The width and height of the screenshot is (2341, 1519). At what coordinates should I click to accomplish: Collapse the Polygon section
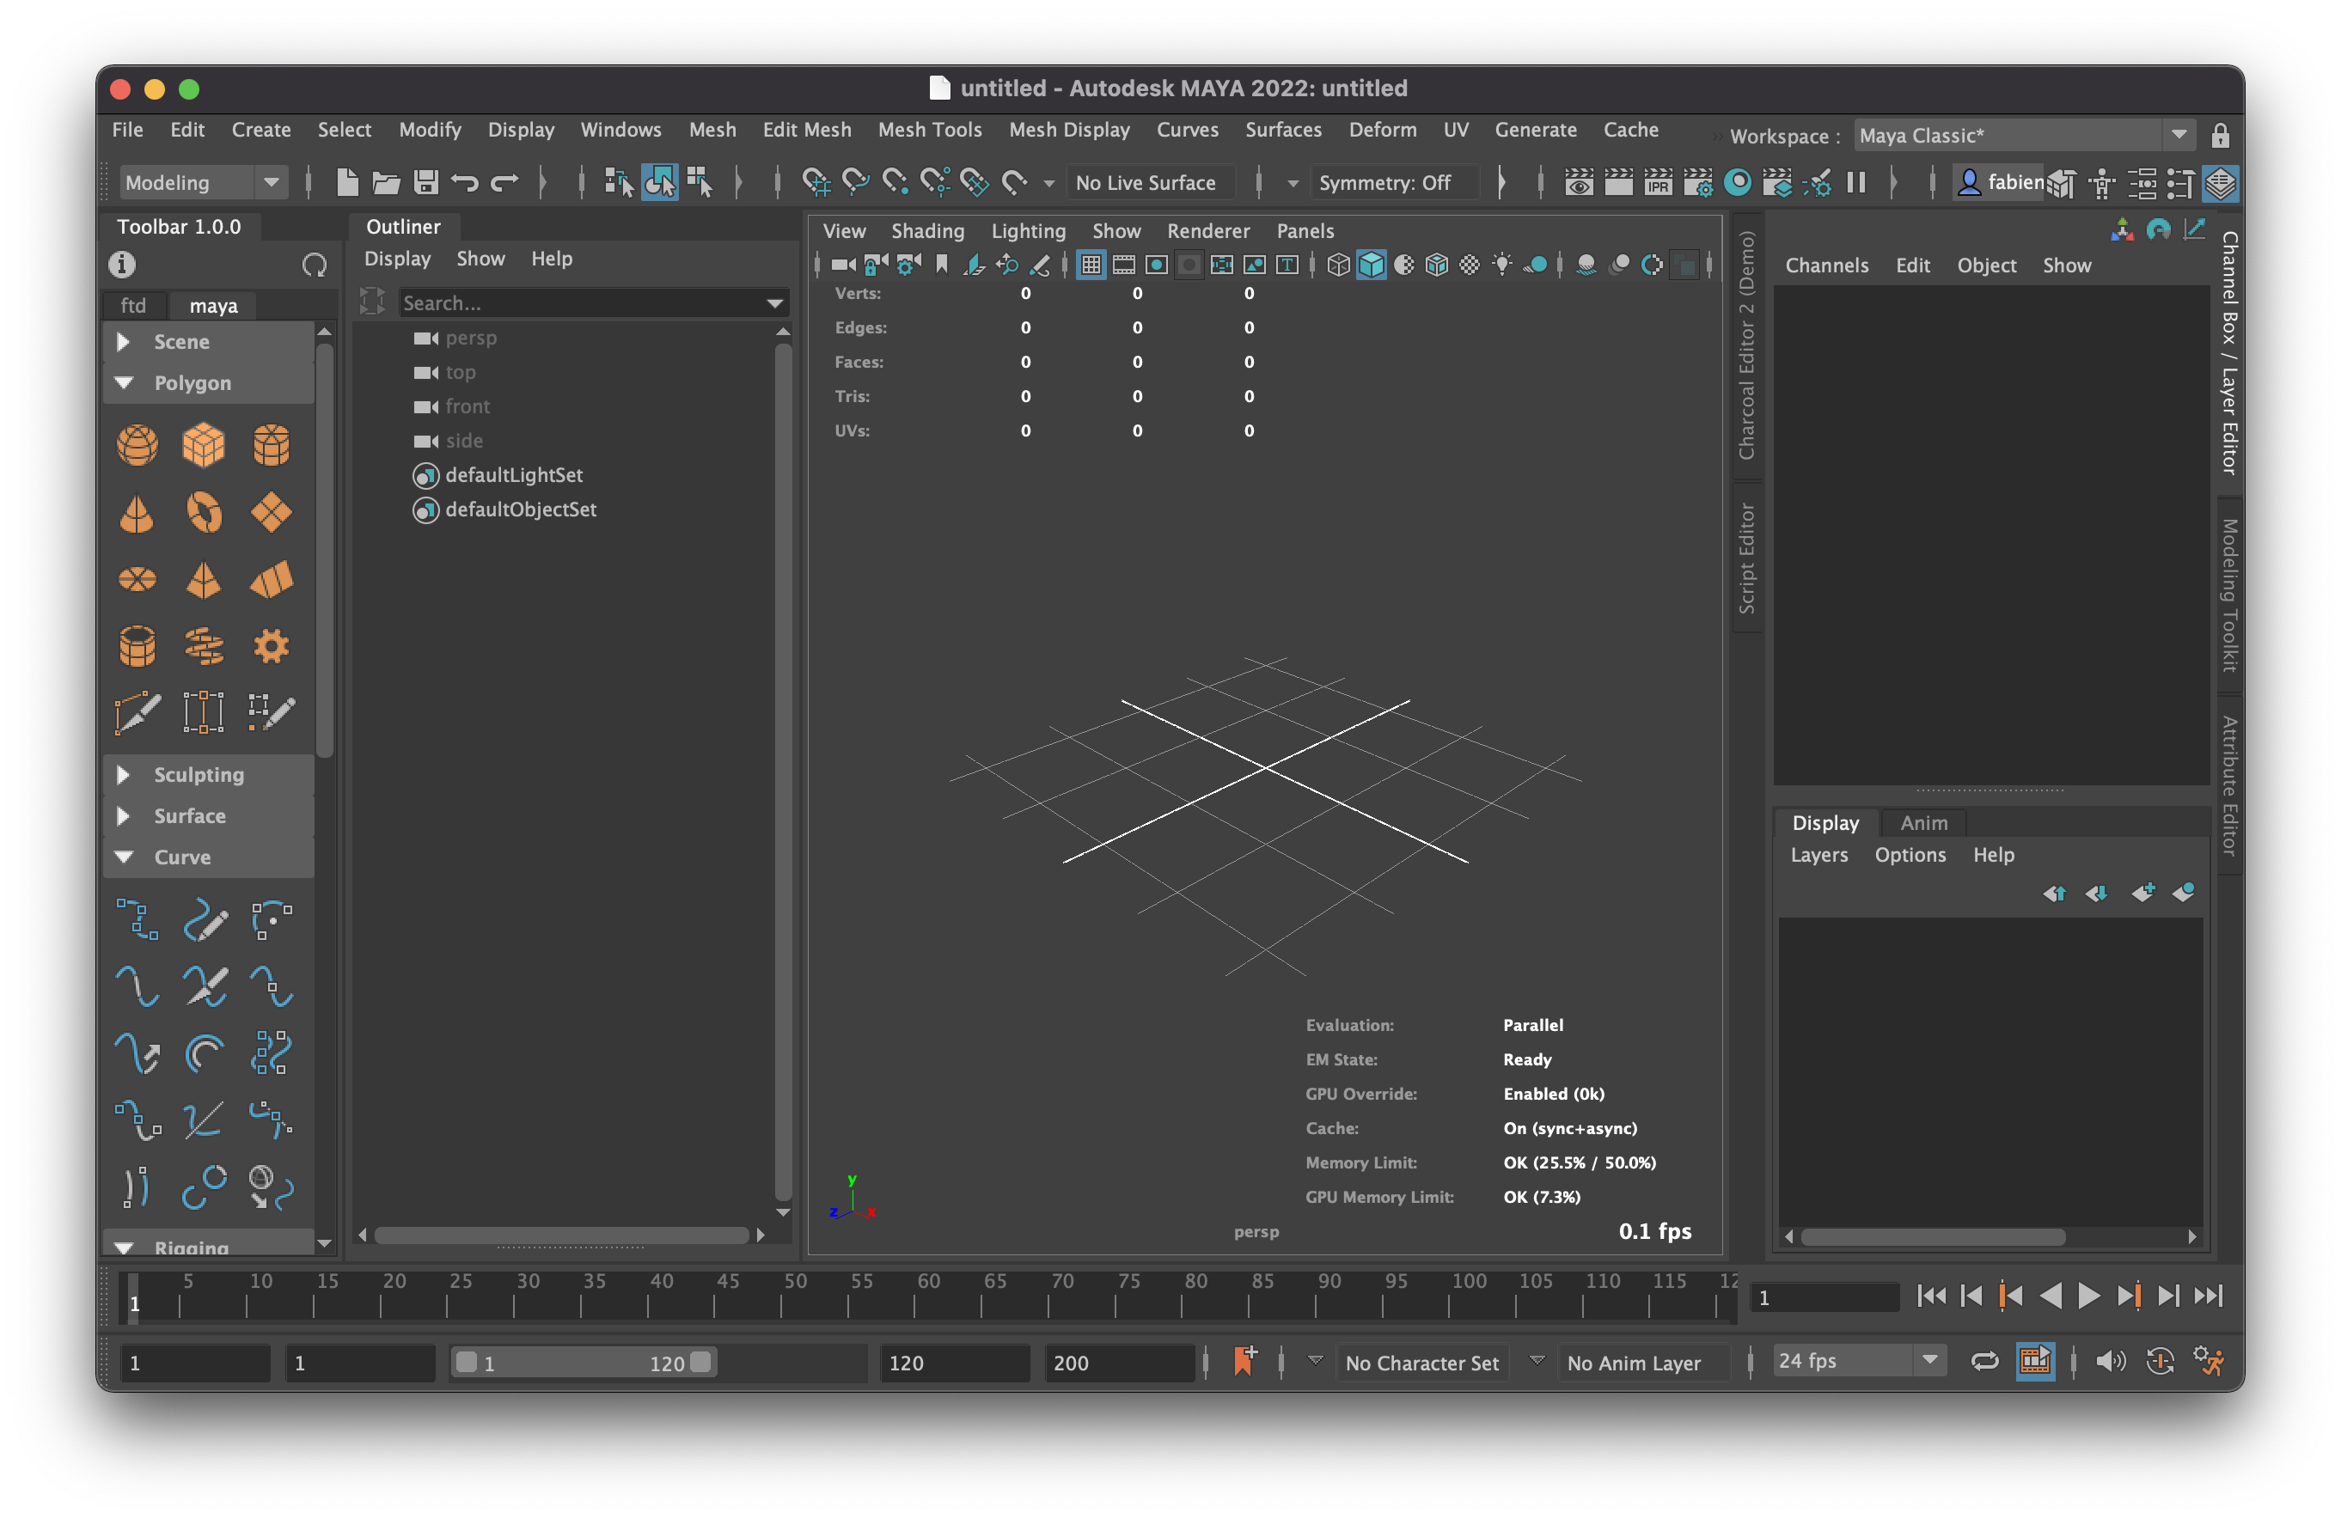click(209, 383)
